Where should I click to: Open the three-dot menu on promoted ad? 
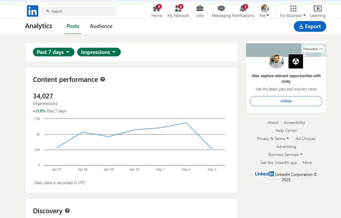click(321, 49)
